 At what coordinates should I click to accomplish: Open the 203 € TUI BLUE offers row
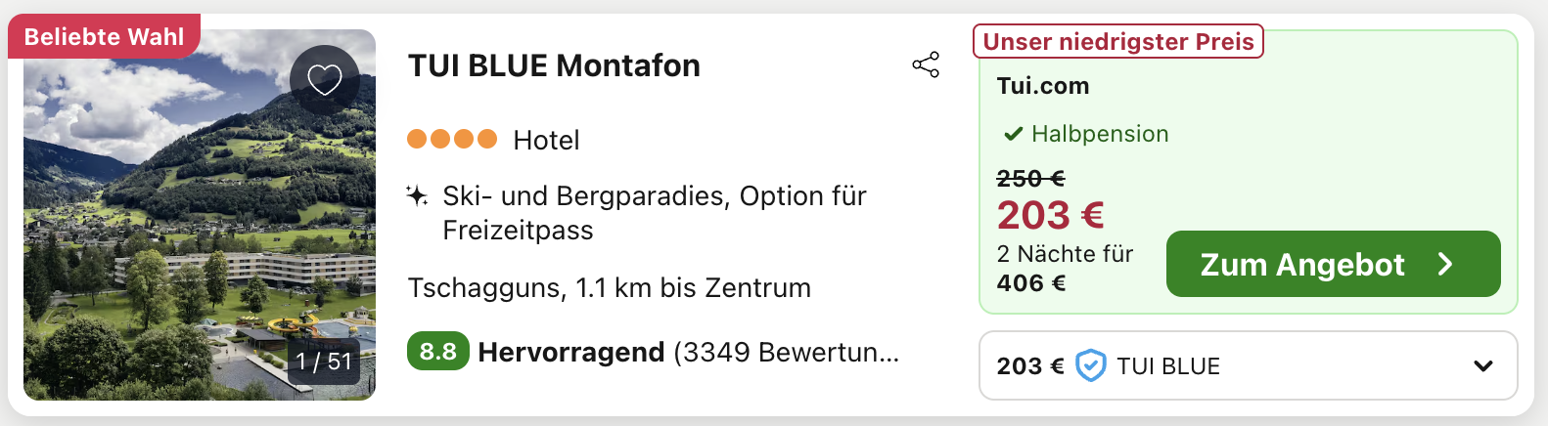click(x=1249, y=365)
